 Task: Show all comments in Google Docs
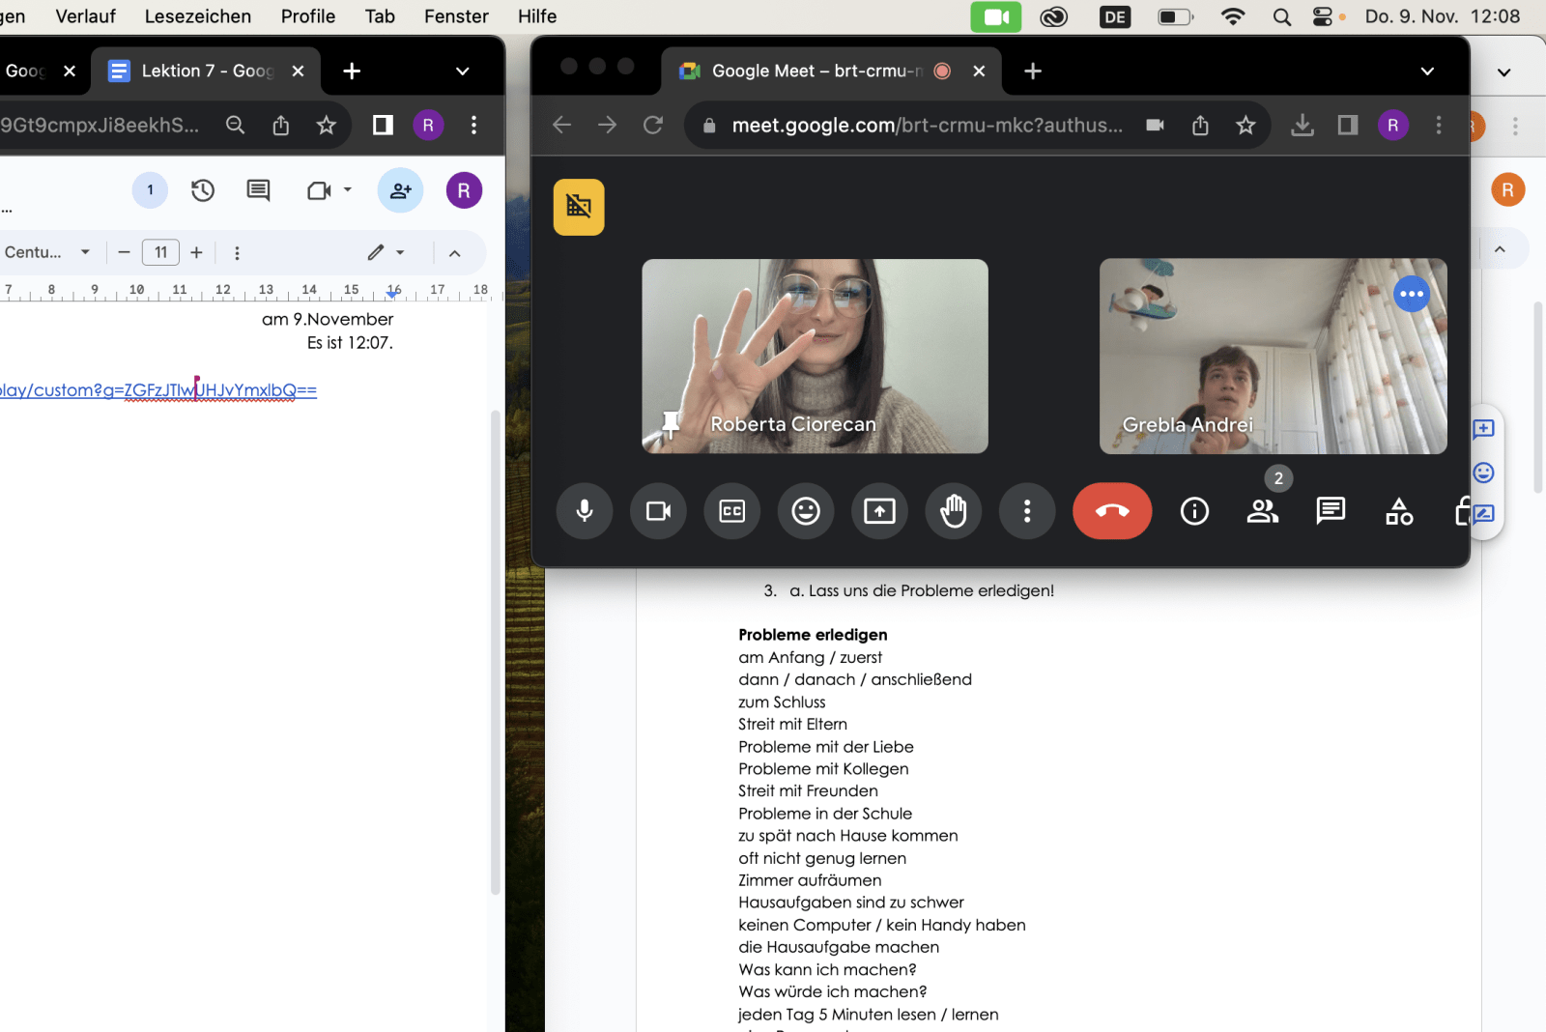pyautogui.click(x=258, y=190)
